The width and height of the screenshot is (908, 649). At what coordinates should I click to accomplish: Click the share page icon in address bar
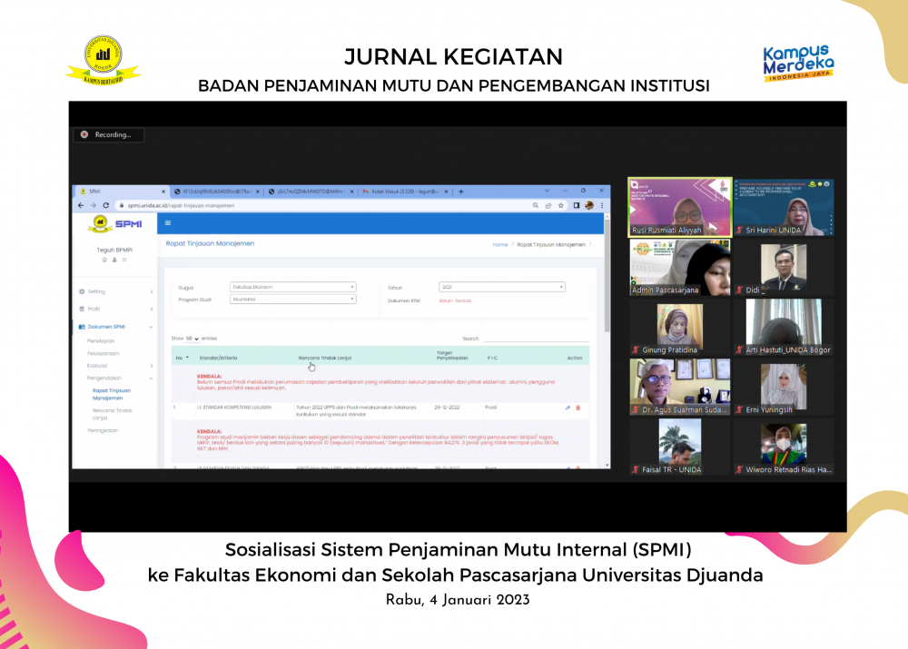click(x=548, y=205)
